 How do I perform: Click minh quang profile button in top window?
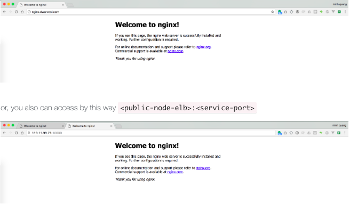[340, 4]
